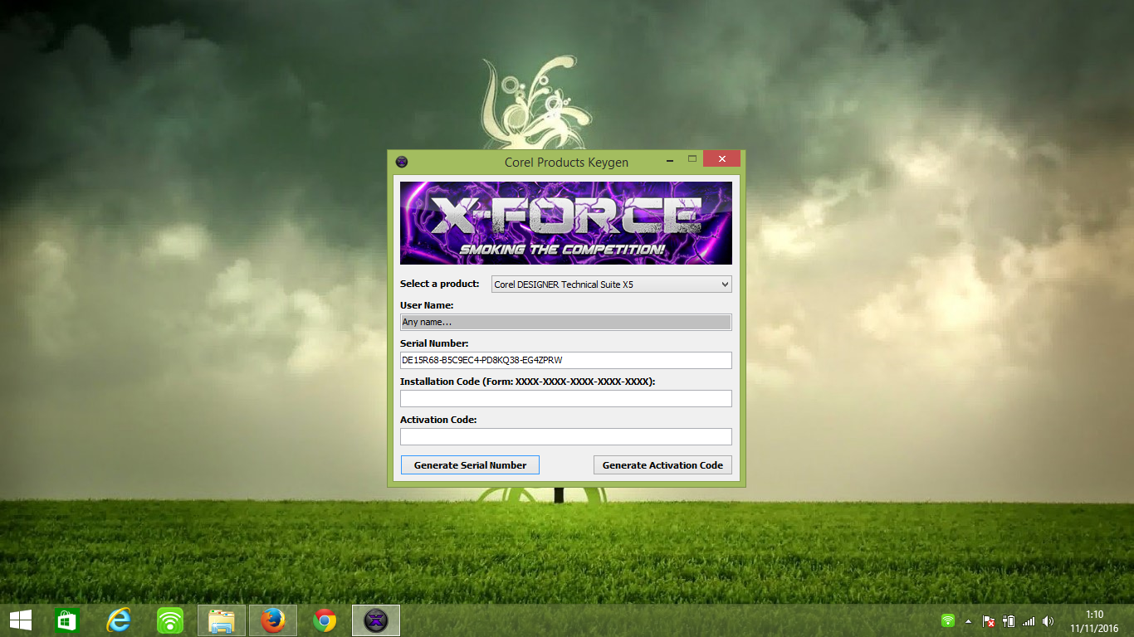The image size is (1134, 637).
Task: Open the Windows Start menu
Action: tap(21, 620)
